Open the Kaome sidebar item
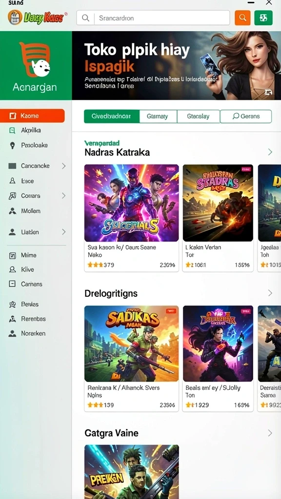The image size is (281, 499). [x=33, y=116]
